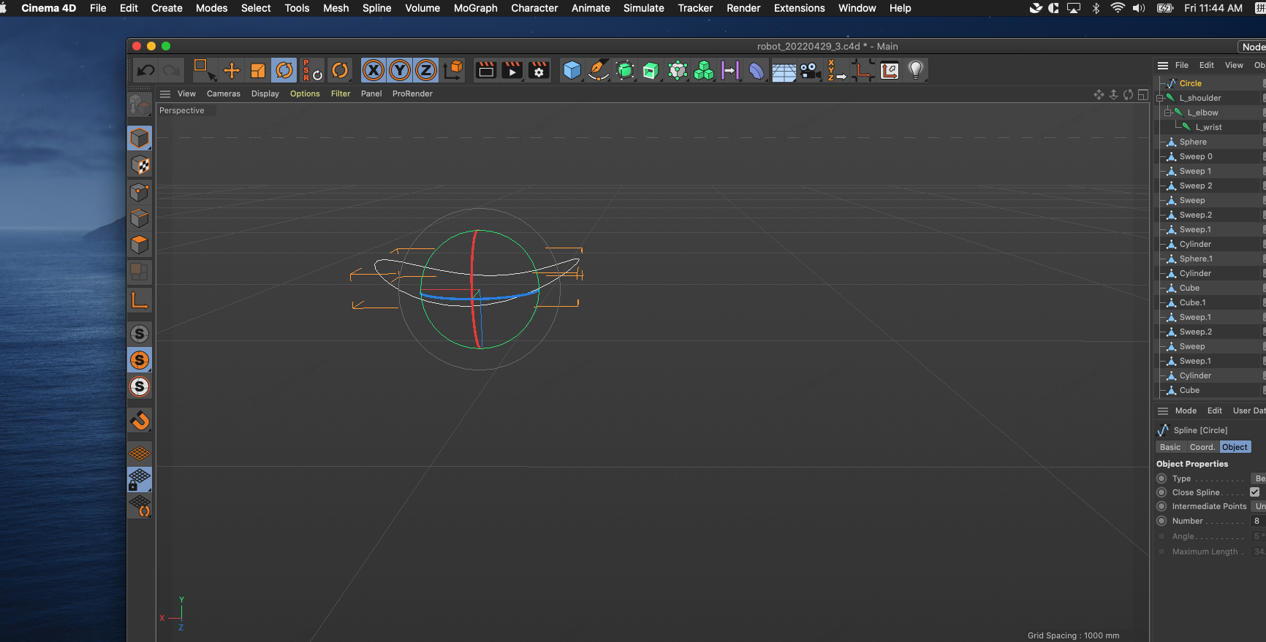
Task: Toggle the Y axis lock
Action: tap(400, 70)
